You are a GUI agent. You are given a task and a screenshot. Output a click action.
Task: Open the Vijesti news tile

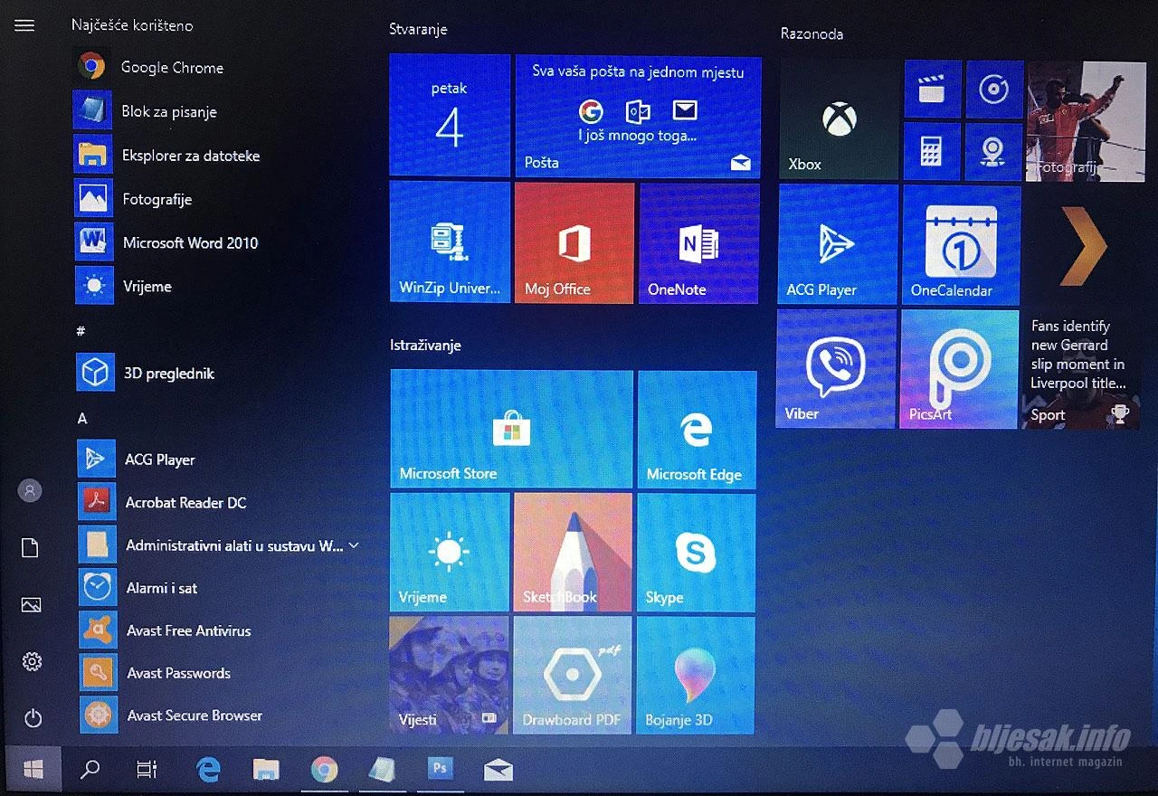tap(449, 674)
